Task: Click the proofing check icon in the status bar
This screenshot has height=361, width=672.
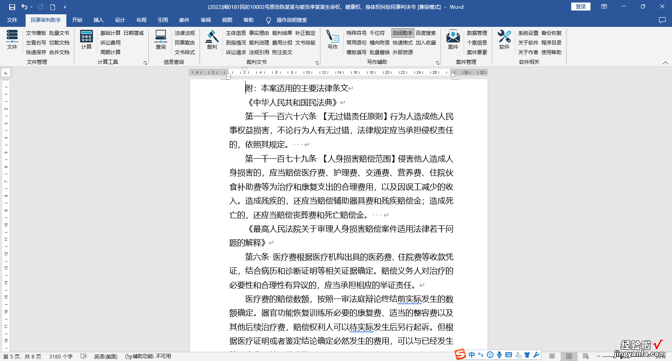Action: pyautogui.click(x=84, y=356)
